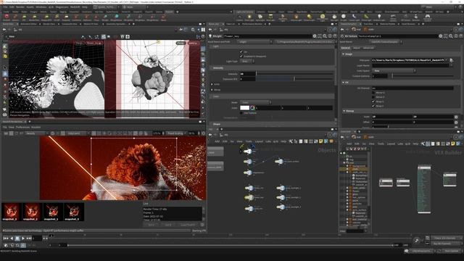Enable the Mirror U checkbox
The image size is (464, 261).
(x=373, y=93)
